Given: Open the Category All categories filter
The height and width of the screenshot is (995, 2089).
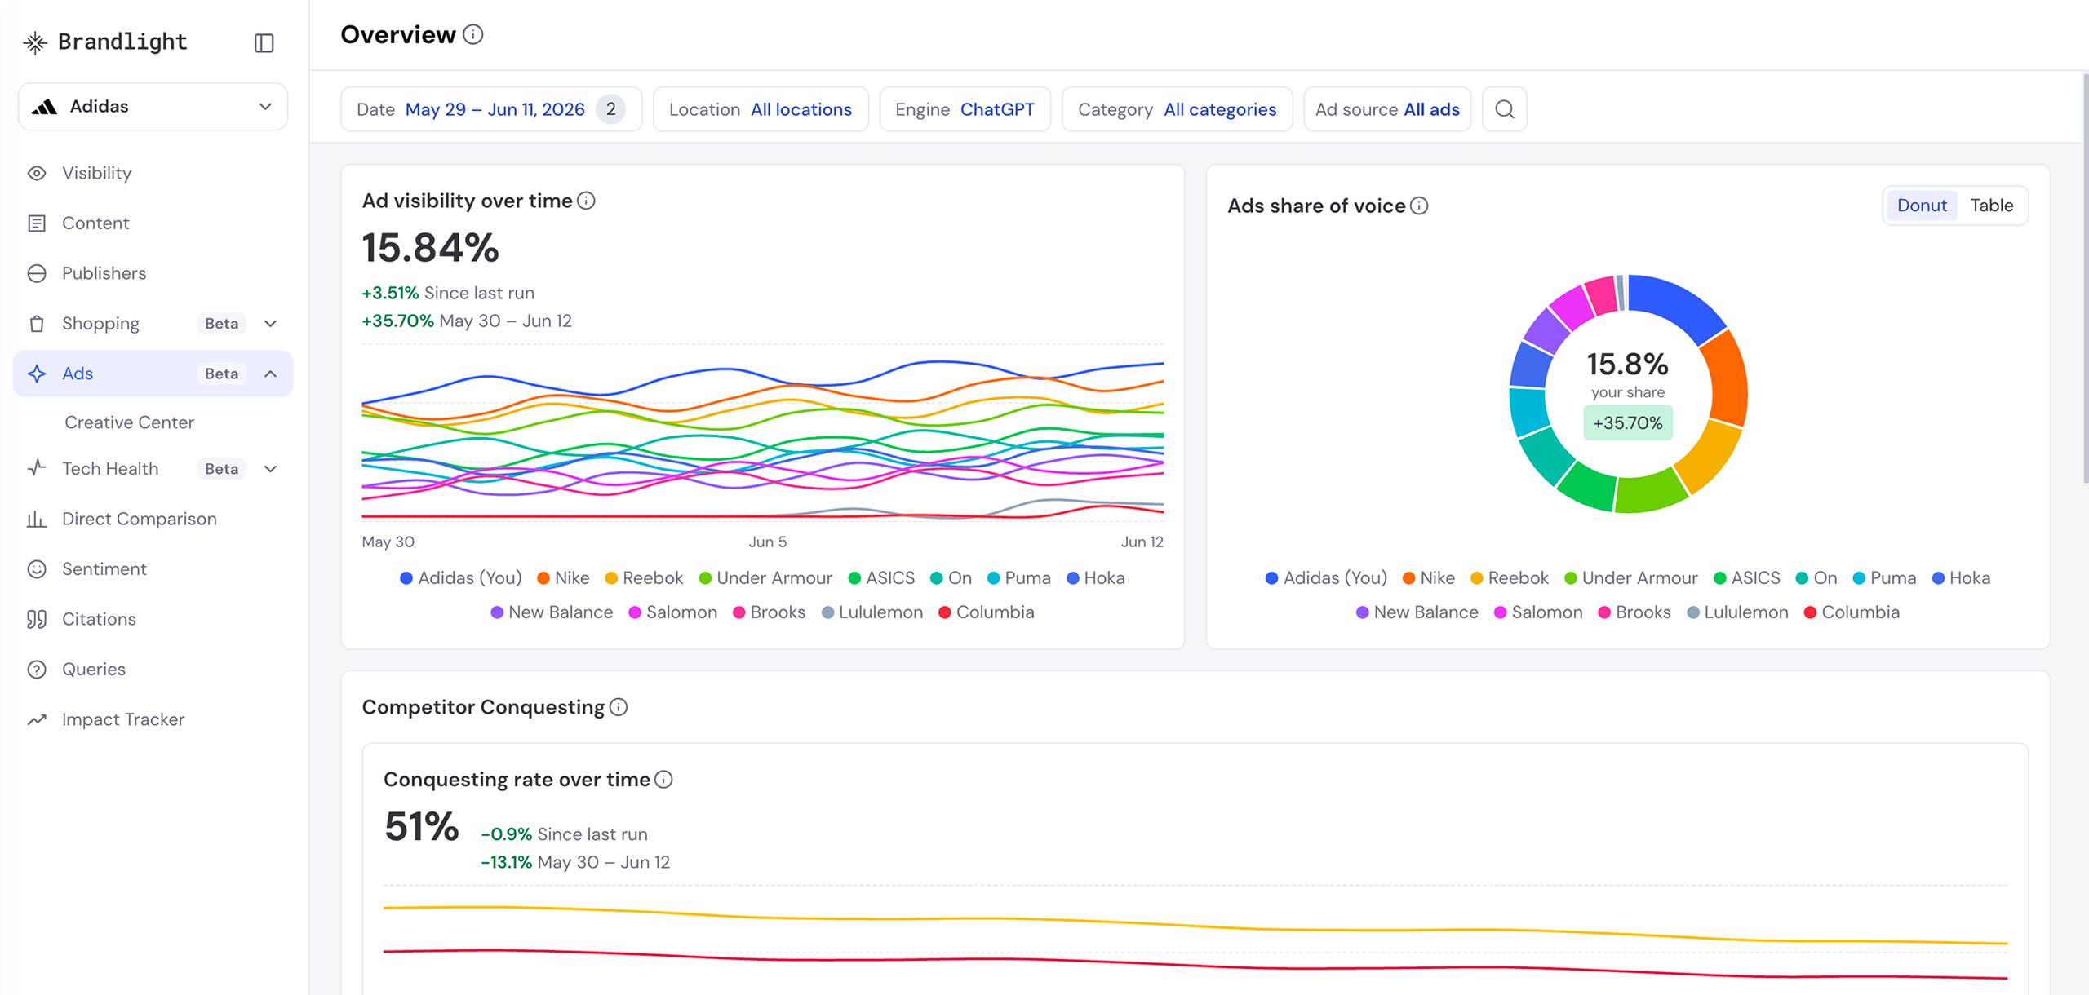Looking at the screenshot, I should click(x=1177, y=109).
